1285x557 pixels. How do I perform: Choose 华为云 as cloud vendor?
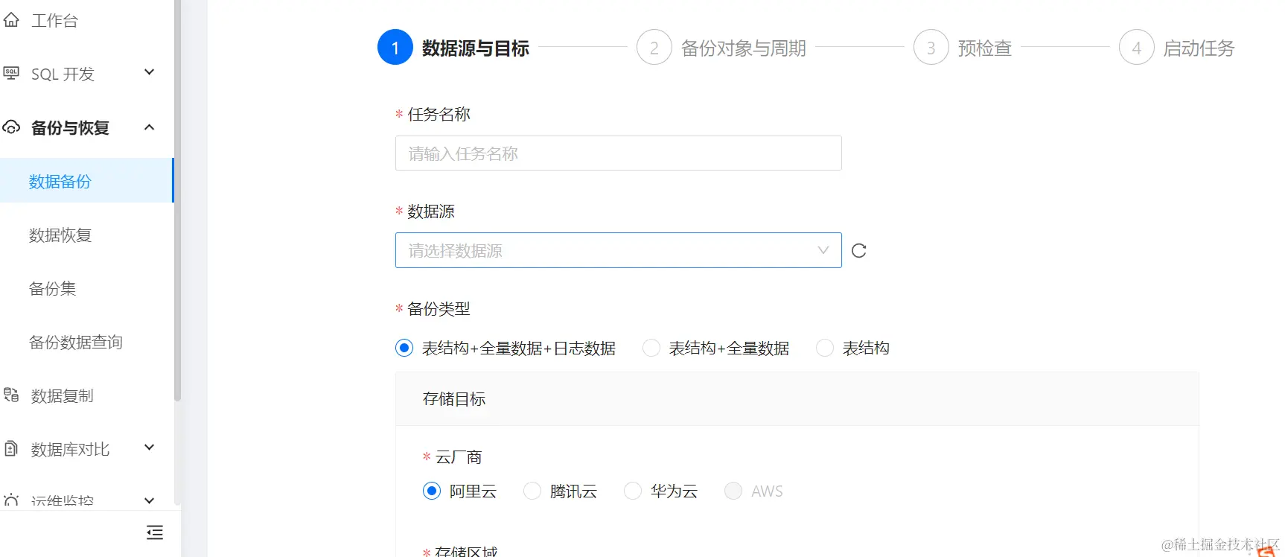point(633,491)
